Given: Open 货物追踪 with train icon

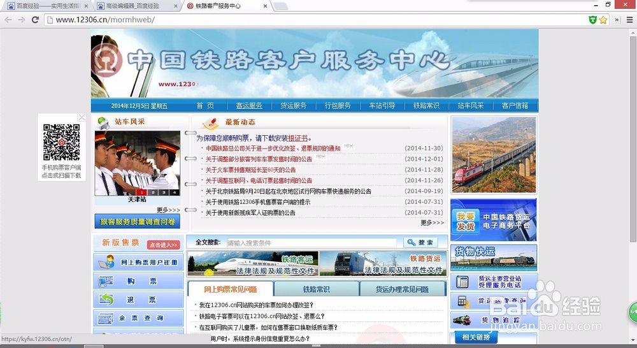Looking at the screenshot, I should pyautogui.click(x=494, y=321).
